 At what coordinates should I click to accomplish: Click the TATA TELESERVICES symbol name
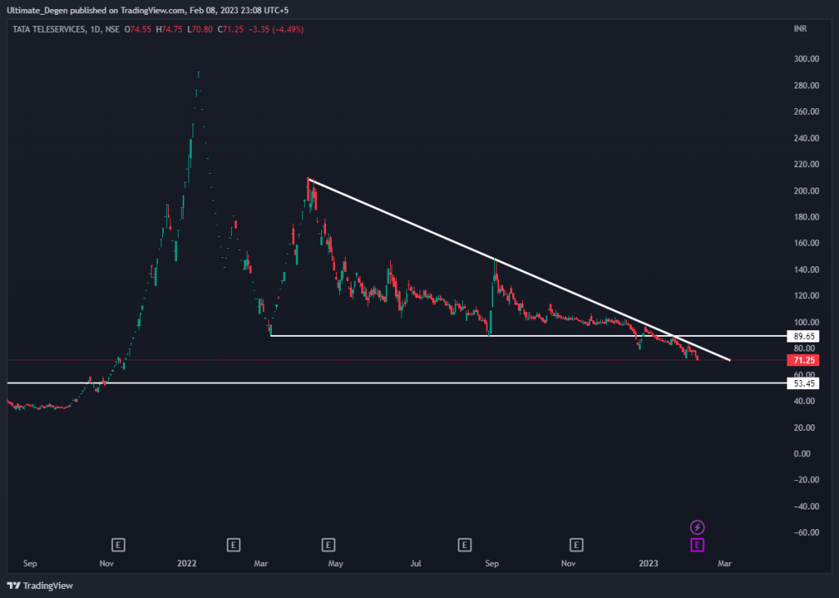tap(48, 29)
